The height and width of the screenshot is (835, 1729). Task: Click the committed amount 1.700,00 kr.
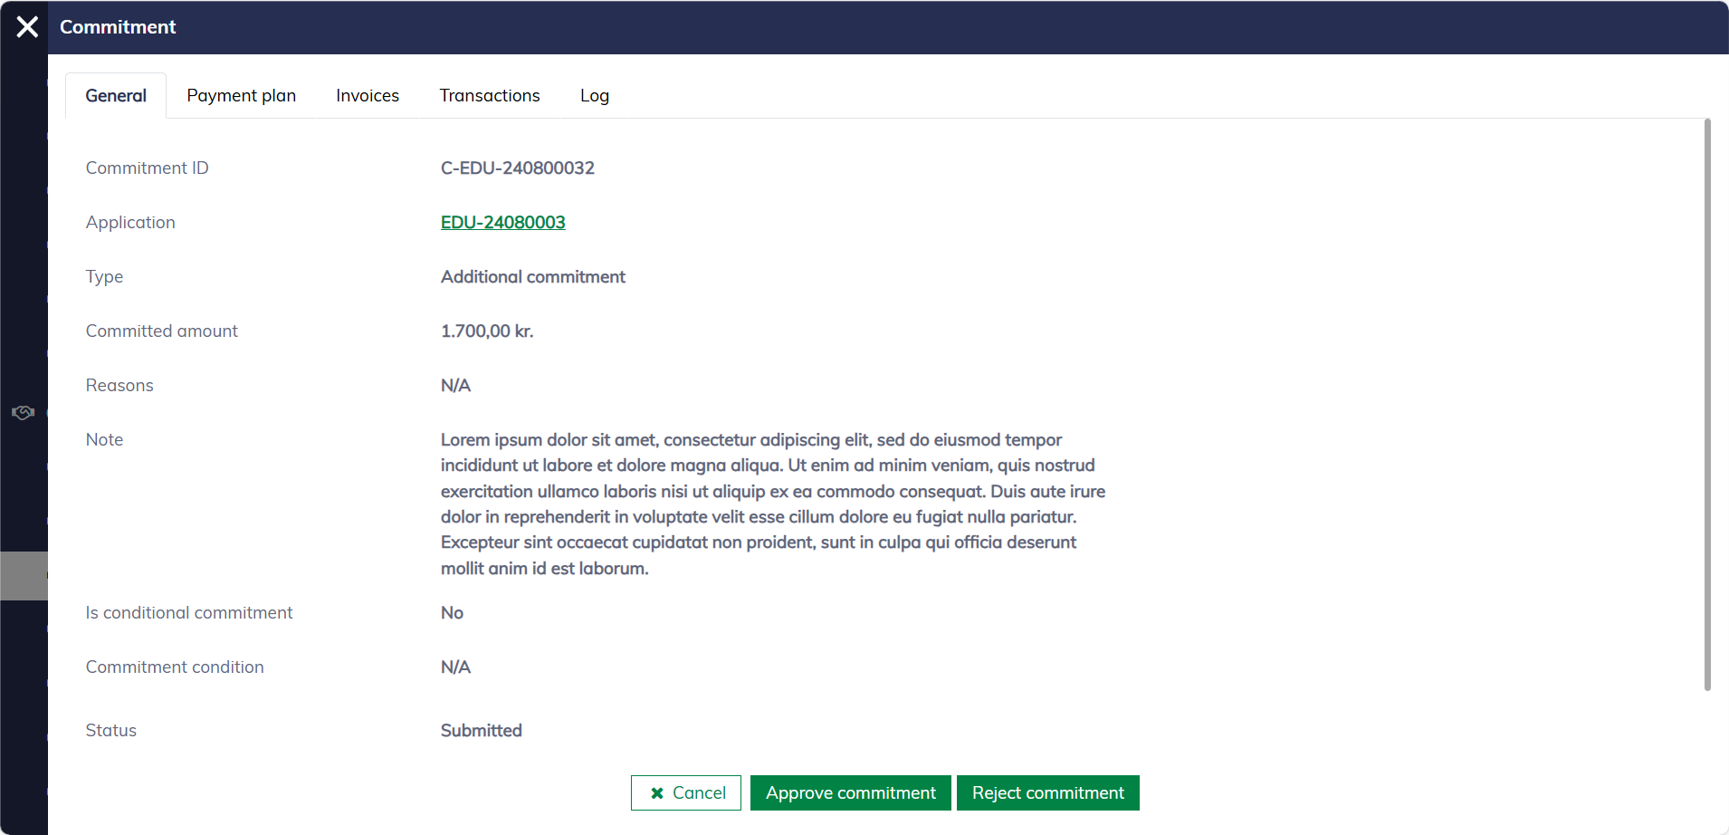[x=487, y=331]
